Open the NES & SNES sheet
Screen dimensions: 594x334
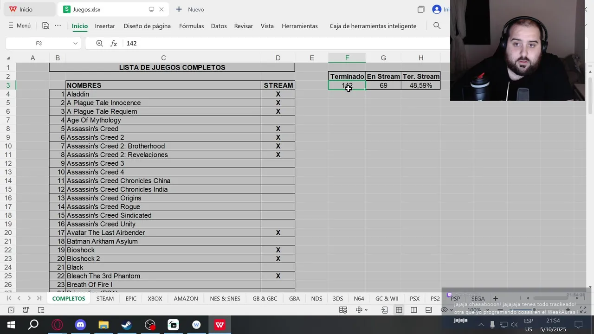point(225,298)
